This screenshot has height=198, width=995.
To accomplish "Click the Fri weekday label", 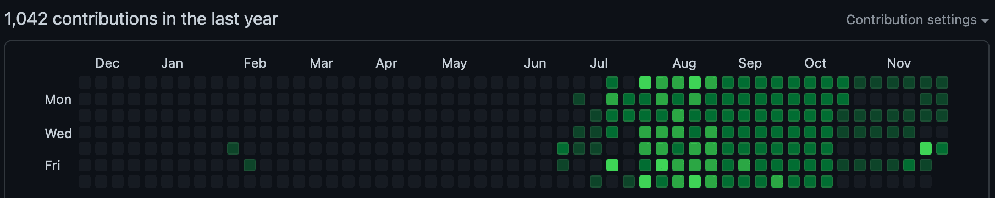I will tap(52, 166).
